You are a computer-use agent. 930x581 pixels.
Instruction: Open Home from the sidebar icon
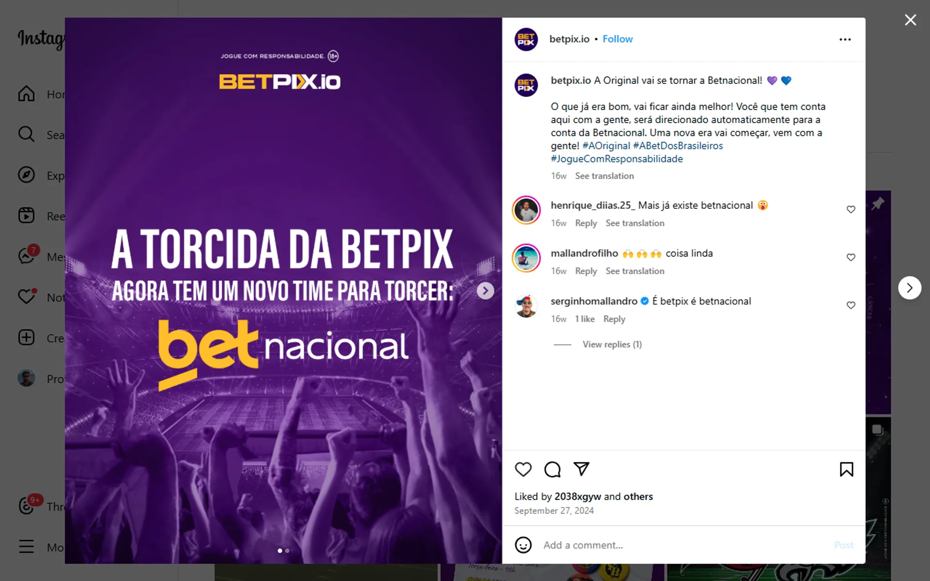[x=27, y=94]
